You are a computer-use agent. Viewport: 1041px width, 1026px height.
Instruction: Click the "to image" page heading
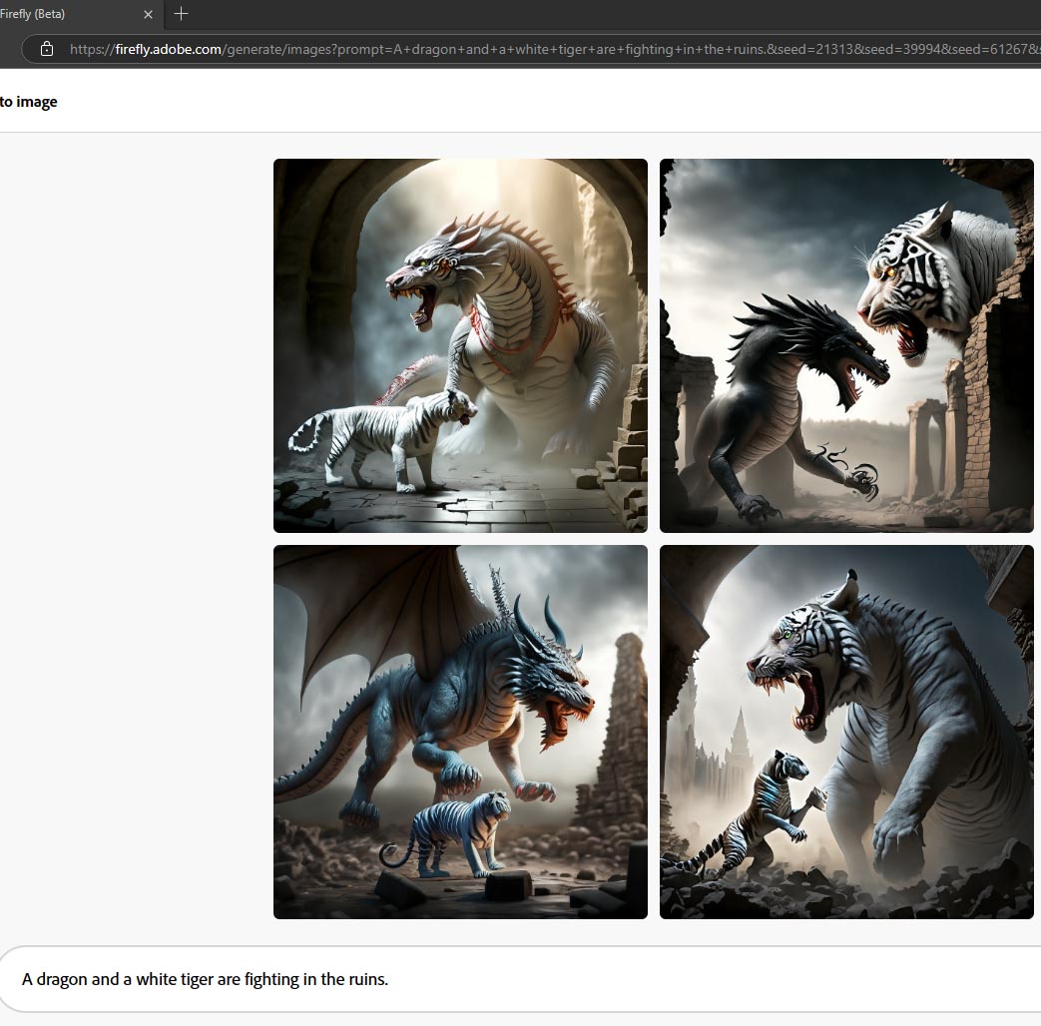pyautogui.click(x=29, y=102)
